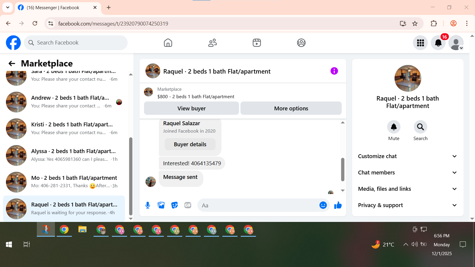Open Task View on the taskbar
The image size is (475, 267).
(27, 244)
